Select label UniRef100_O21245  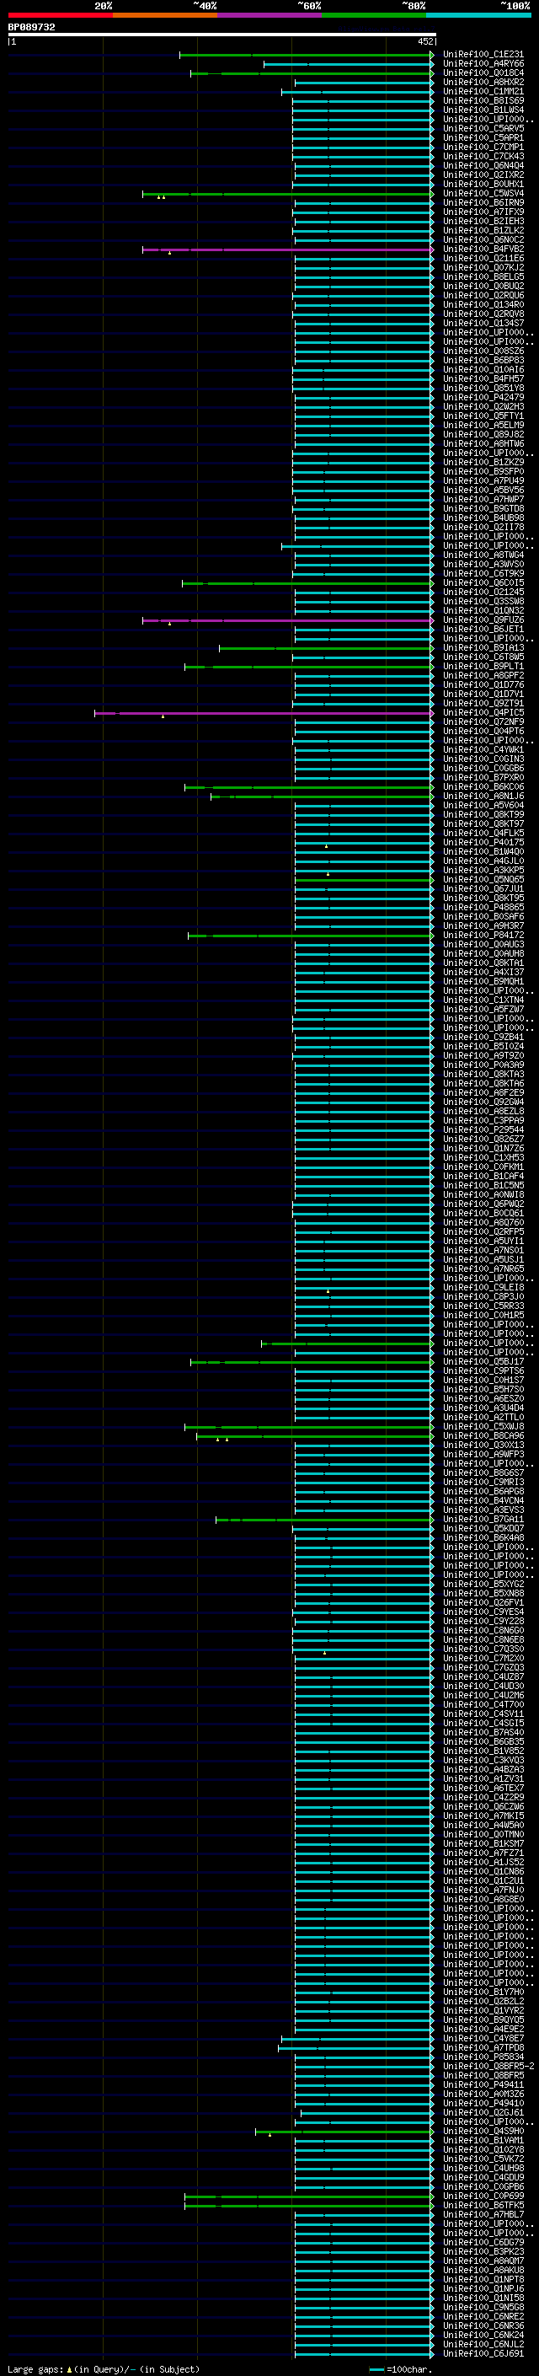483,593
